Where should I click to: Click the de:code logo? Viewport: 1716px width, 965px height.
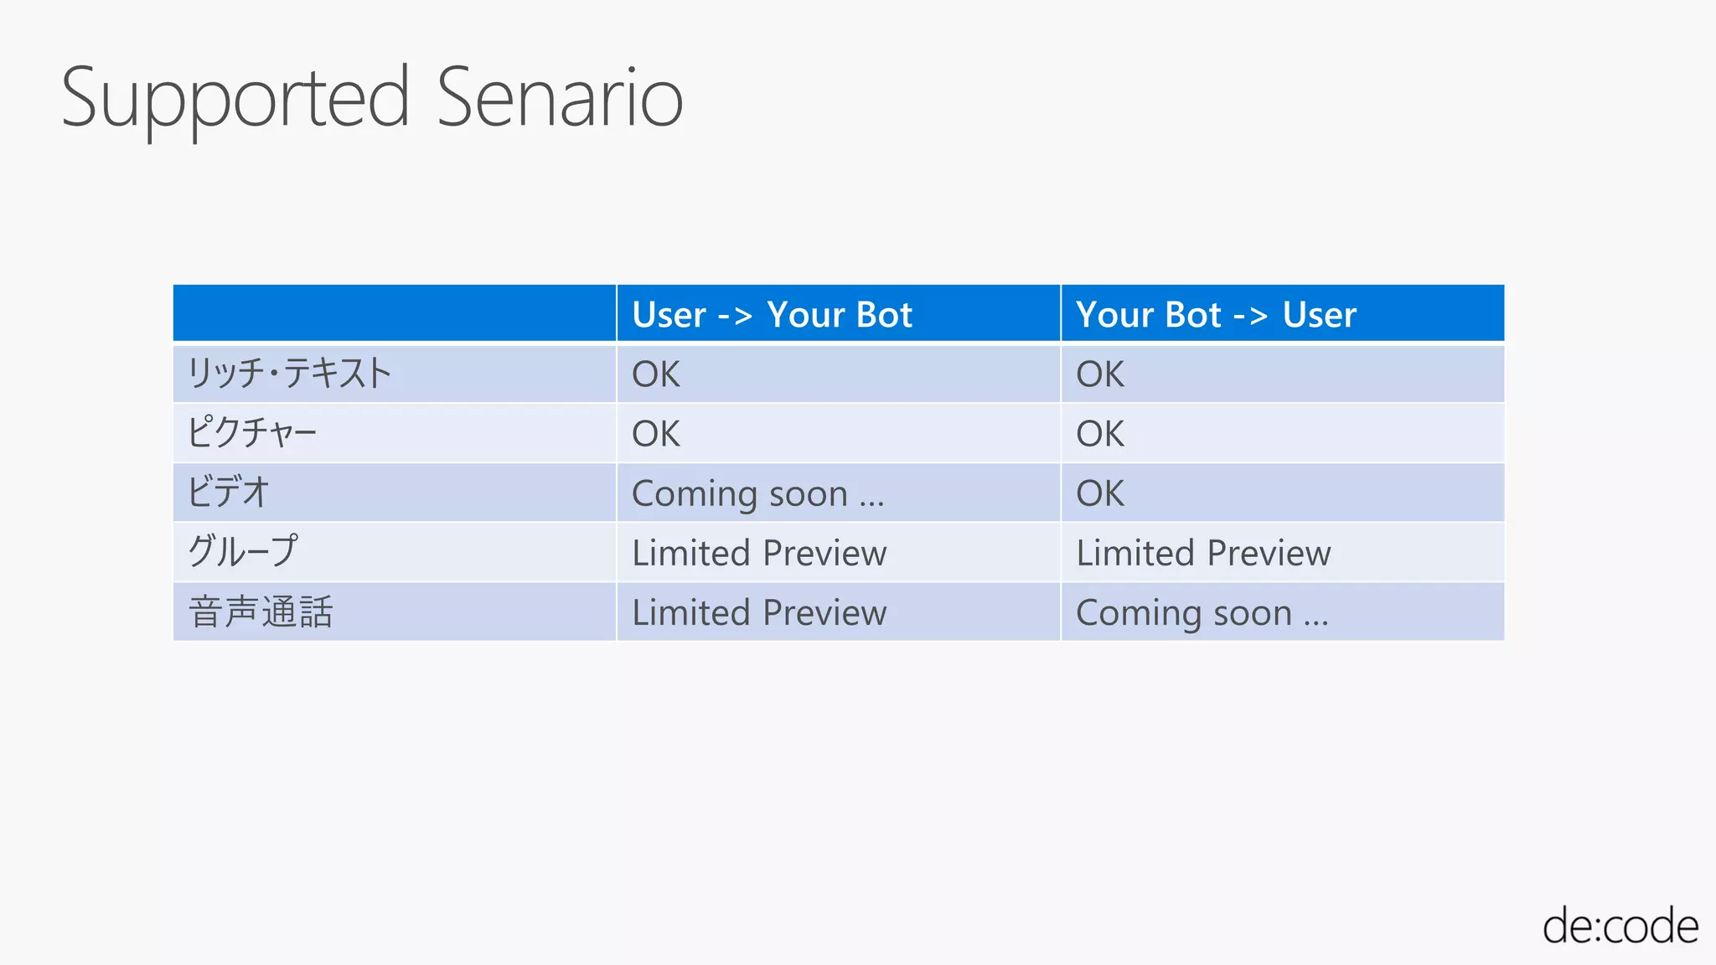[x=1620, y=926]
